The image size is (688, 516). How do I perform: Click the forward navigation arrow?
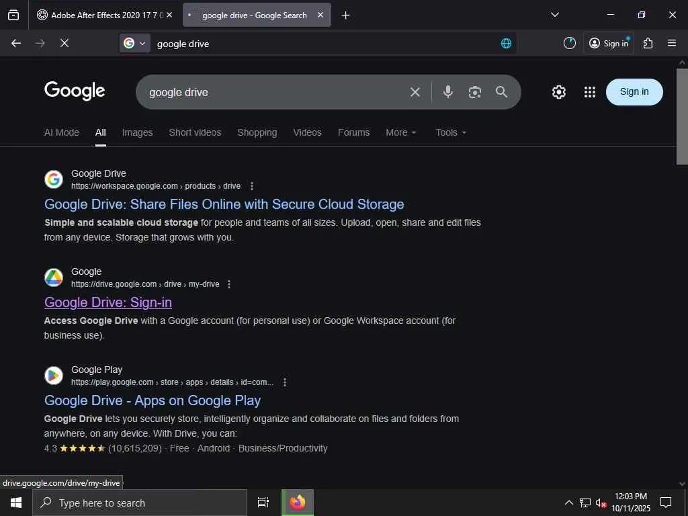tap(40, 43)
